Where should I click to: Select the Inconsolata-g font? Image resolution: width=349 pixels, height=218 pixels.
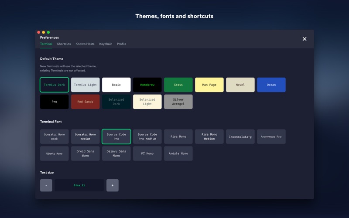click(x=240, y=136)
